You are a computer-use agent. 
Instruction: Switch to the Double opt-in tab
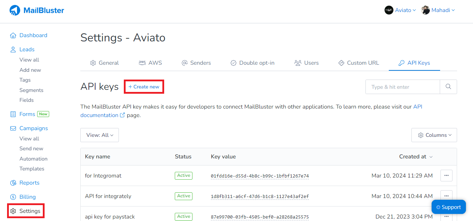pyautogui.click(x=252, y=63)
